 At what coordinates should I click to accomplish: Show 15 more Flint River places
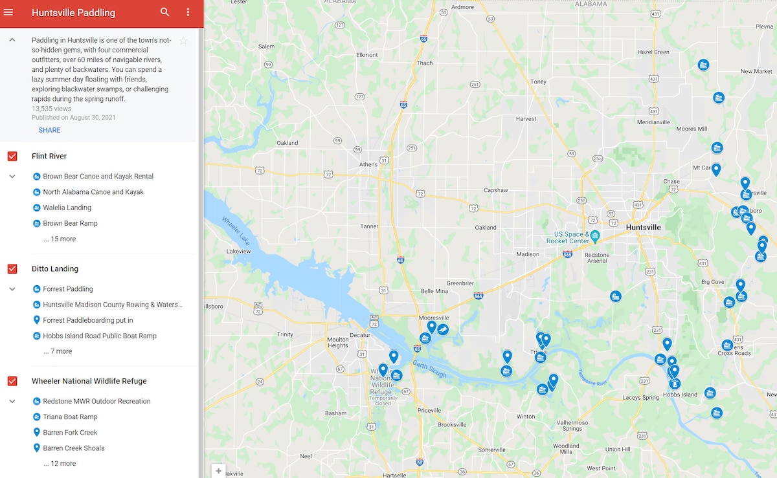pyautogui.click(x=60, y=239)
